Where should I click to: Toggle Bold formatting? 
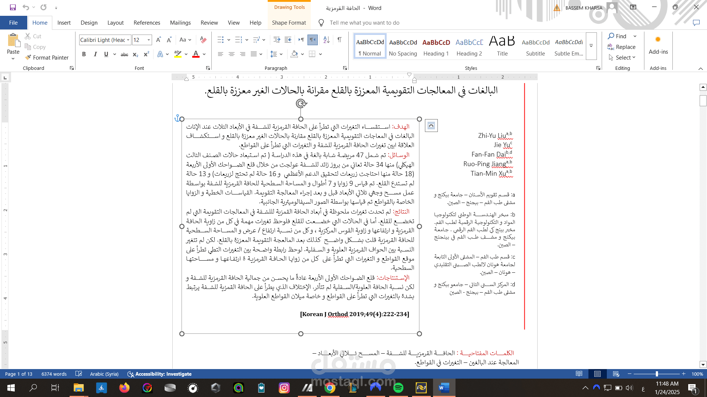click(x=84, y=54)
